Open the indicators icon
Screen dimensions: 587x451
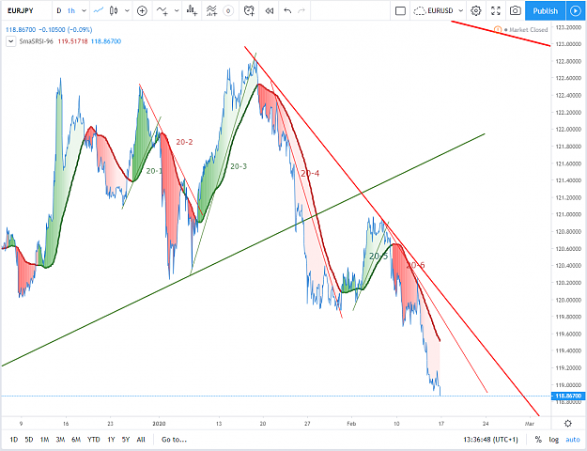tap(162, 11)
